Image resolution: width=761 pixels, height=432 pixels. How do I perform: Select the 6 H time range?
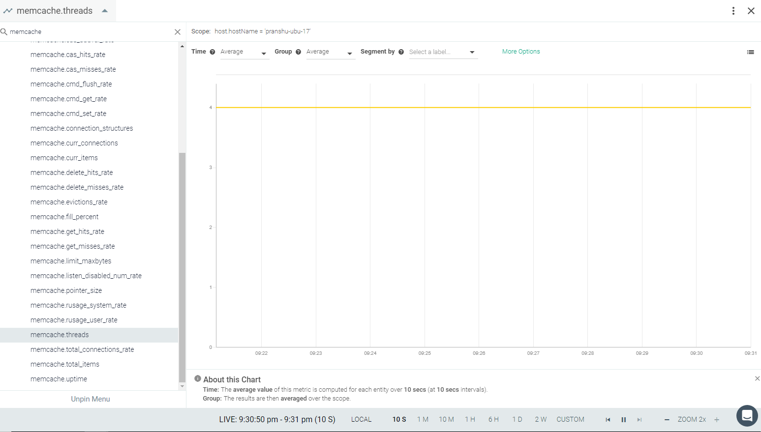click(x=493, y=420)
